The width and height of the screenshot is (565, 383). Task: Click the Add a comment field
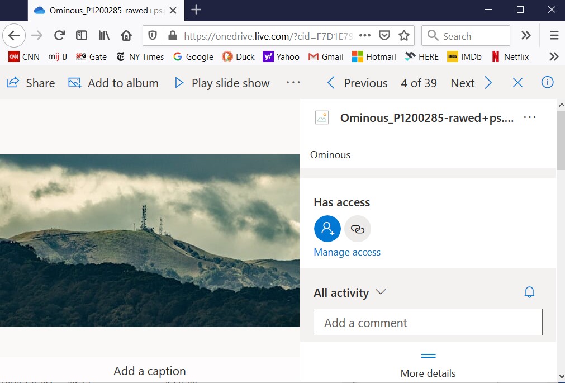pos(428,322)
